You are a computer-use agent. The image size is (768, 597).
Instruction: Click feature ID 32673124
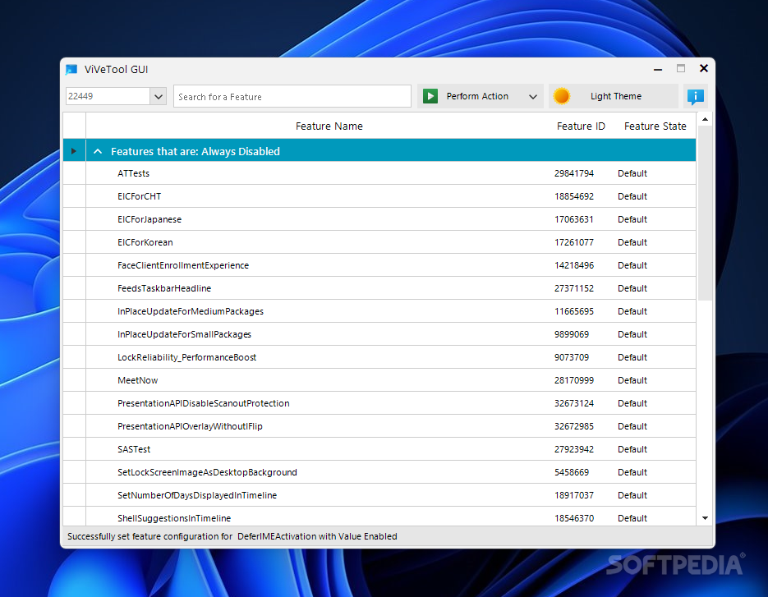point(574,403)
